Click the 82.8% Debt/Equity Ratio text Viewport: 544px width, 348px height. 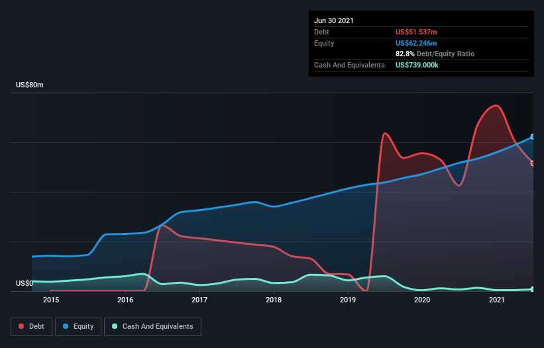click(x=435, y=54)
